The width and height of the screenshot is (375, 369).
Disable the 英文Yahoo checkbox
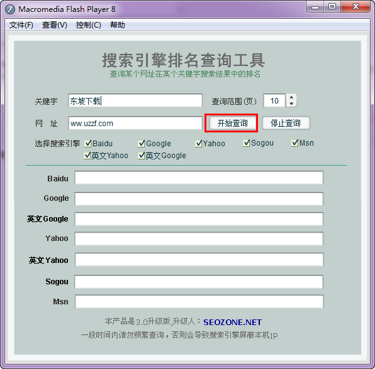(x=87, y=156)
